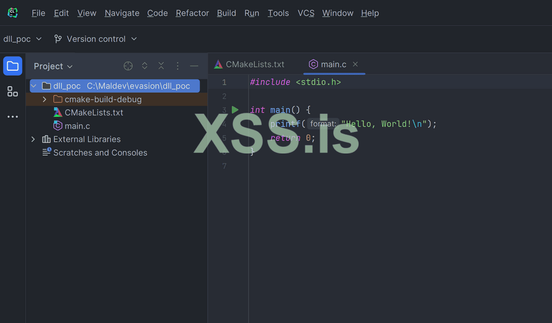Switch to the CMakeLists.txt editor tab
The image size is (552, 323).
(250, 64)
